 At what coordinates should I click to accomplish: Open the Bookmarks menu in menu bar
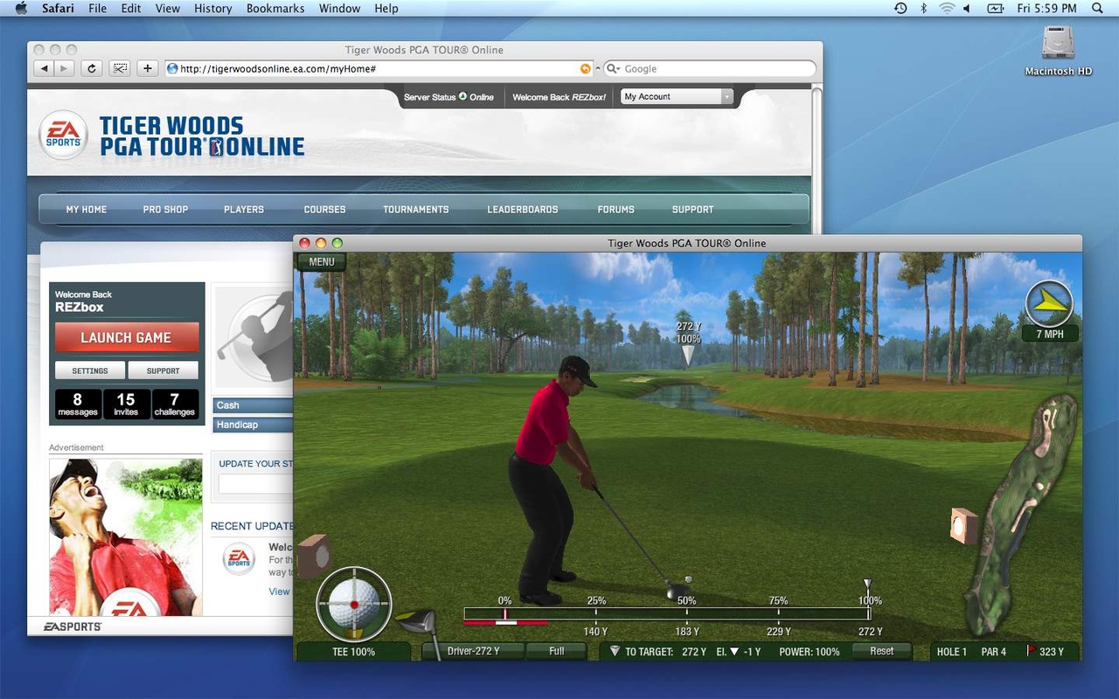(x=275, y=9)
